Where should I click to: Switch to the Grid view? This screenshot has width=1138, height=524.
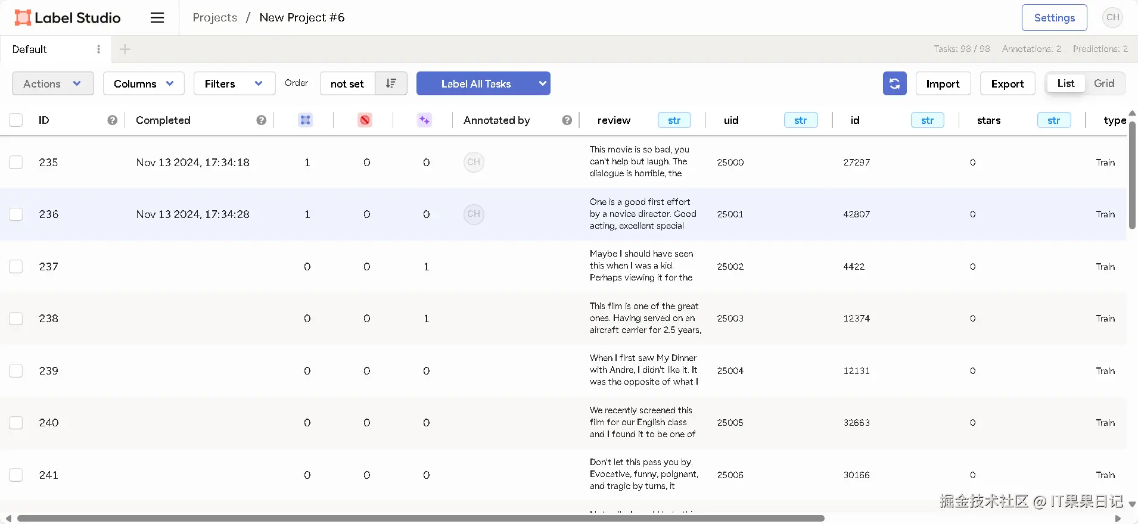point(1104,83)
